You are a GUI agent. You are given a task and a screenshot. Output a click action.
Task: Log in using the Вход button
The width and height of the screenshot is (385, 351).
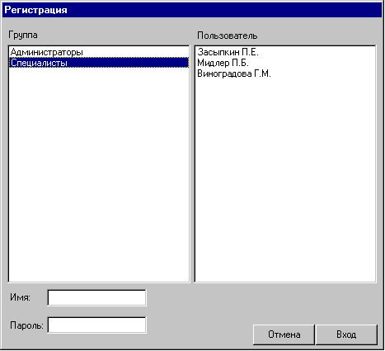coord(346,334)
